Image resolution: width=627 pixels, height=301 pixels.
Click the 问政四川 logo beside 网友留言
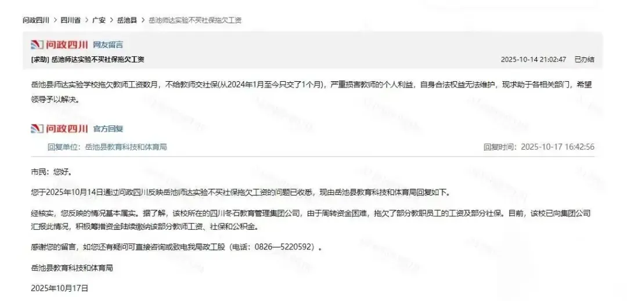pos(59,45)
